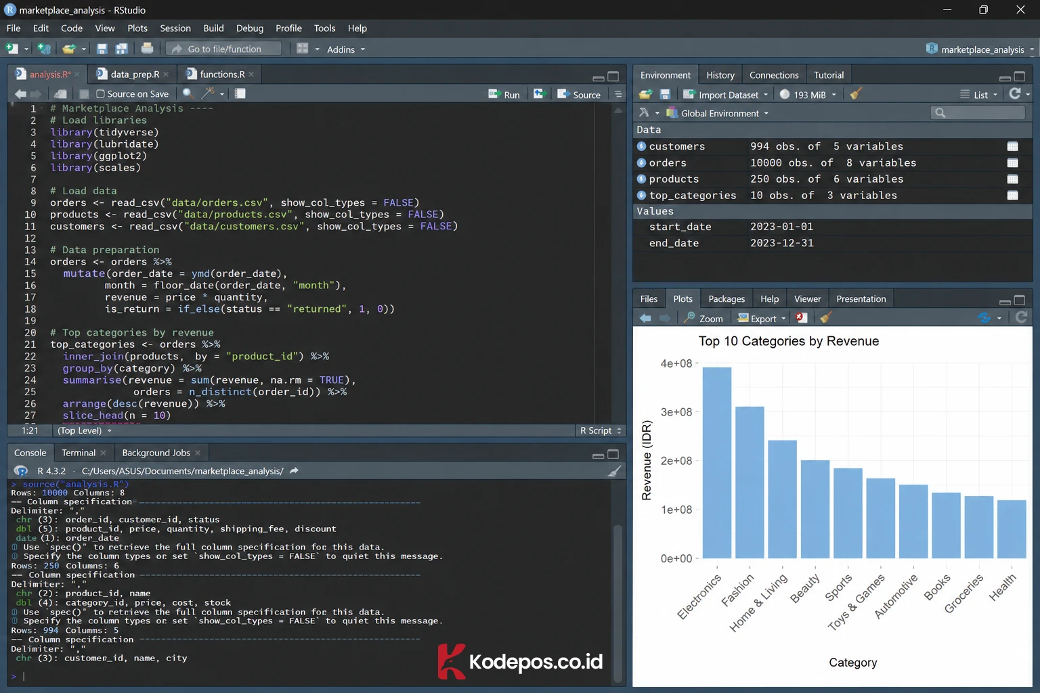This screenshot has height=693, width=1040.
Task: Click the Run button in editor
Action: pyautogui.click(x=504, y=95)
